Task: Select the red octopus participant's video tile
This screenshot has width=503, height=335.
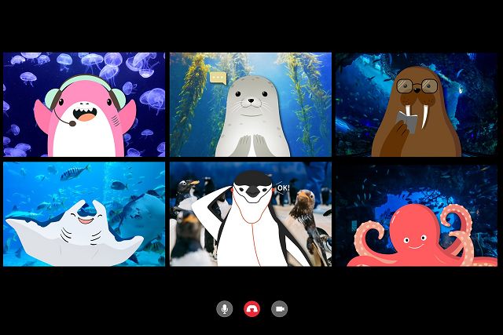Action: click(x=417, y=214)
